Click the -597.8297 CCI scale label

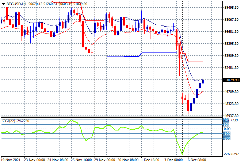[231, 154]
